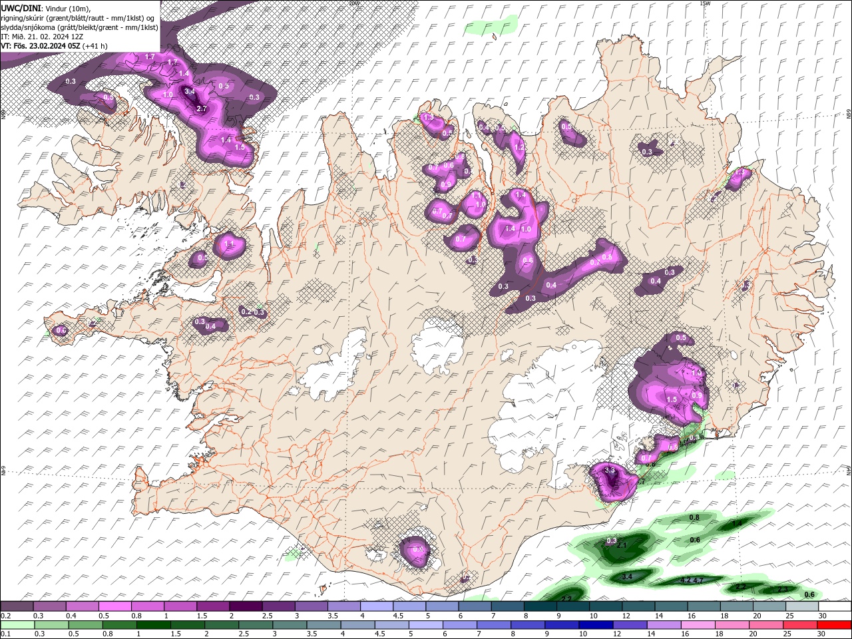This screenshot has width=852, height=639.
Task: Click the 15W longitude label
Action: pos(705,3)
